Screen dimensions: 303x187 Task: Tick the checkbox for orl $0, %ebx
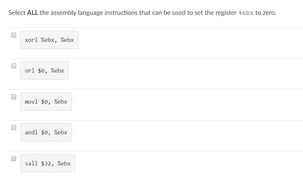pyautogui.click(x=14, y=66)
